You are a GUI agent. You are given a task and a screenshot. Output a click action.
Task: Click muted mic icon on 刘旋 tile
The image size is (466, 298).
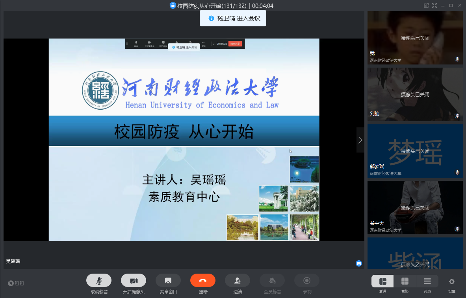pyautogui.click(x=457, y=116)
